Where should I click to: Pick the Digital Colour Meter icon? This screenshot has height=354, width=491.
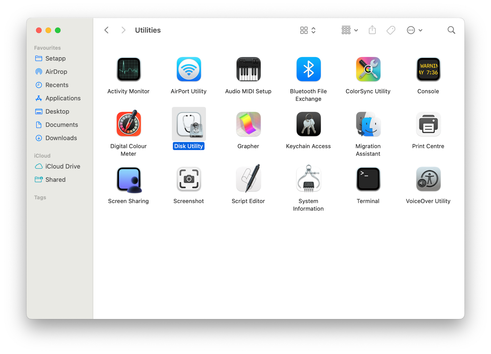coord(129,123)
